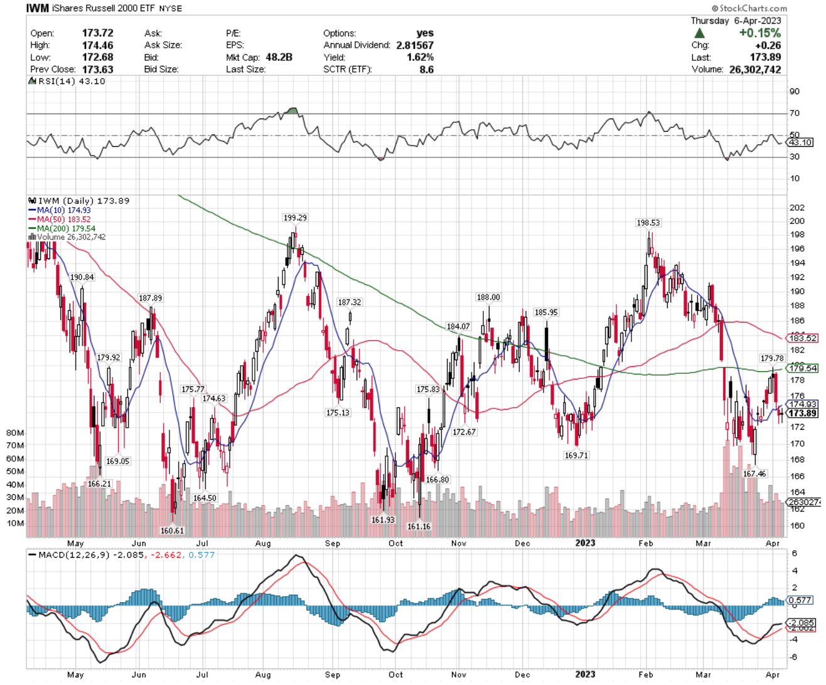Click the 190.84 price label in May
The height and width of the screenshot is (685, 826).
click(82, 277)
